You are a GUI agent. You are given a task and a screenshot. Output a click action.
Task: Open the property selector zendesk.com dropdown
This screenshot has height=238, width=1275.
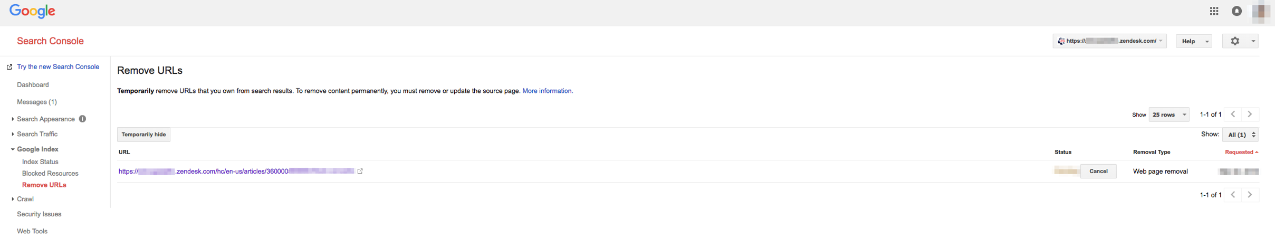(x=1109, y=41)
